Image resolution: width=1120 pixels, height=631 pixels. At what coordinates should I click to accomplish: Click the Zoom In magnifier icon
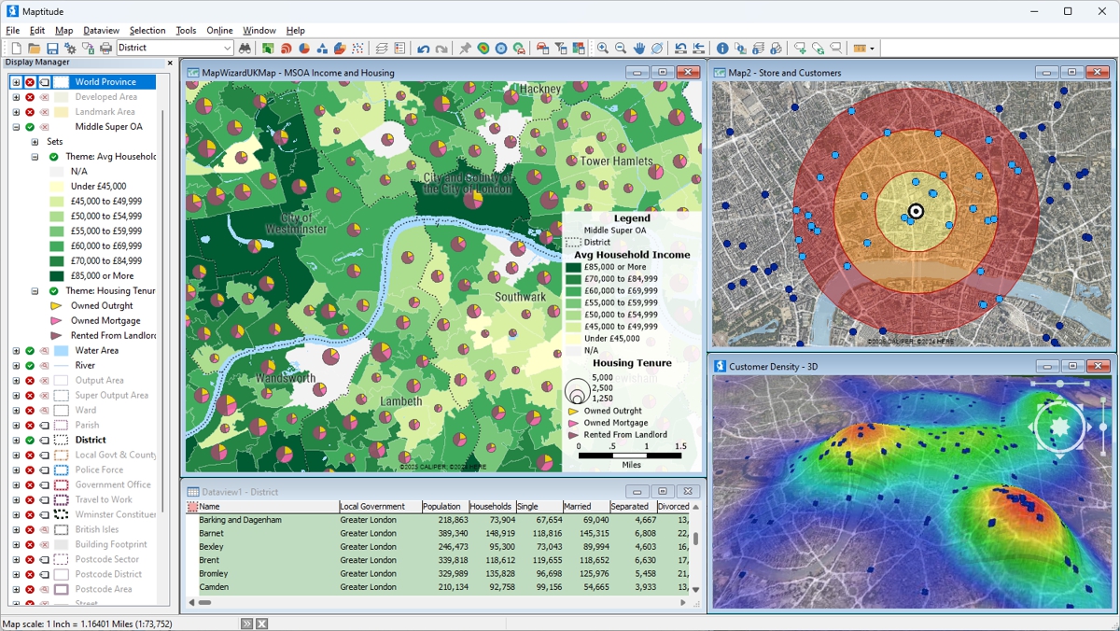[602, 47]
